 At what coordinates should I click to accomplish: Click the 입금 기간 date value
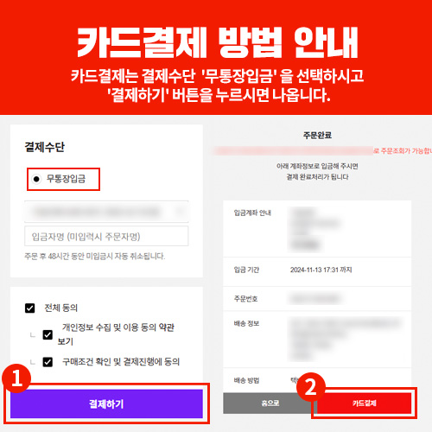[321, 270]
